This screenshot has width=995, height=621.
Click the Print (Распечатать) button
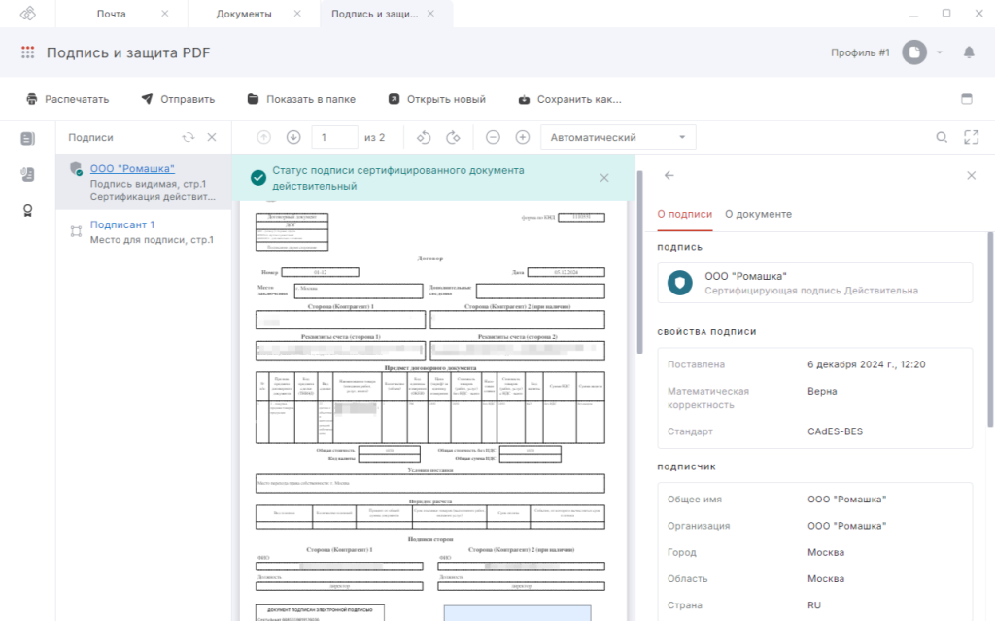coord(67,99)
